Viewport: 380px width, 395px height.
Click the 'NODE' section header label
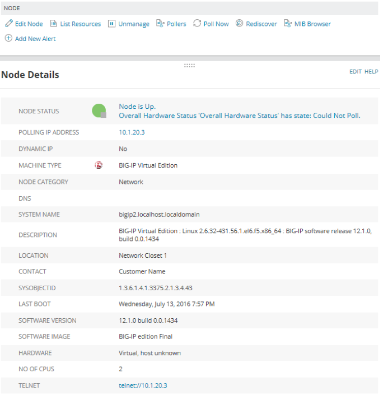coord(12,8)
